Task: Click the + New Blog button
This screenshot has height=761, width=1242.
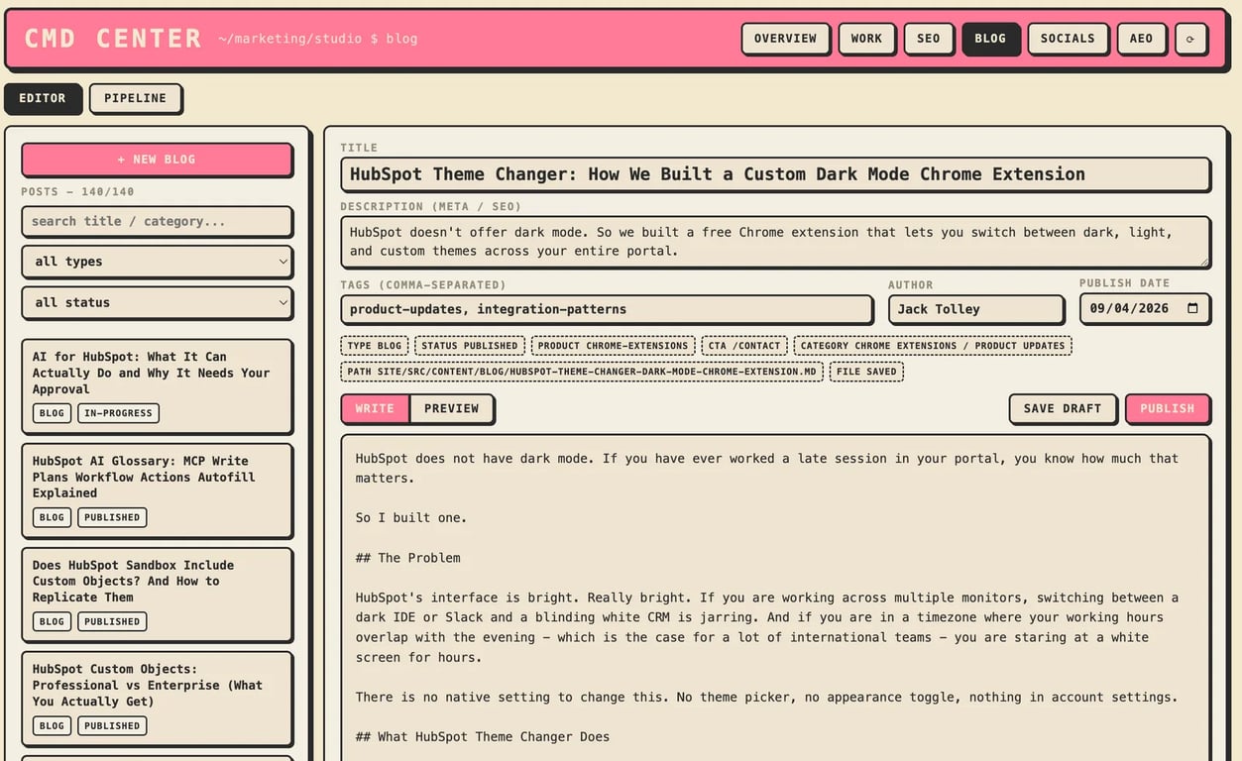Action: click(x=157, y=160)
